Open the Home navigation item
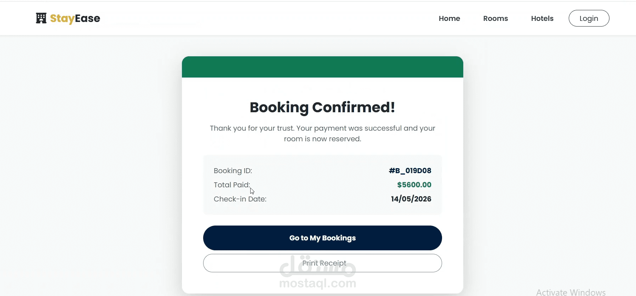This screenshot has height=296, width=636. tap(449, 18)
